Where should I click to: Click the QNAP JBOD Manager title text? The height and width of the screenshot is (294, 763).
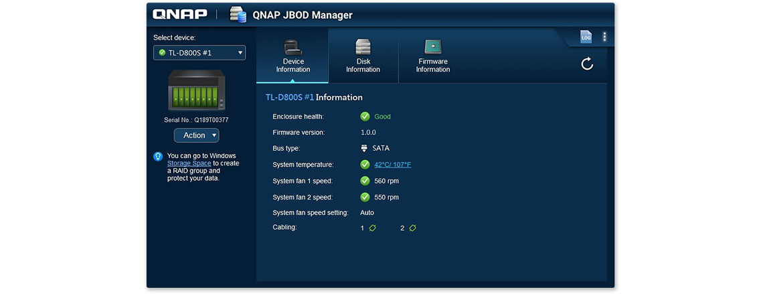coord(303,15)
